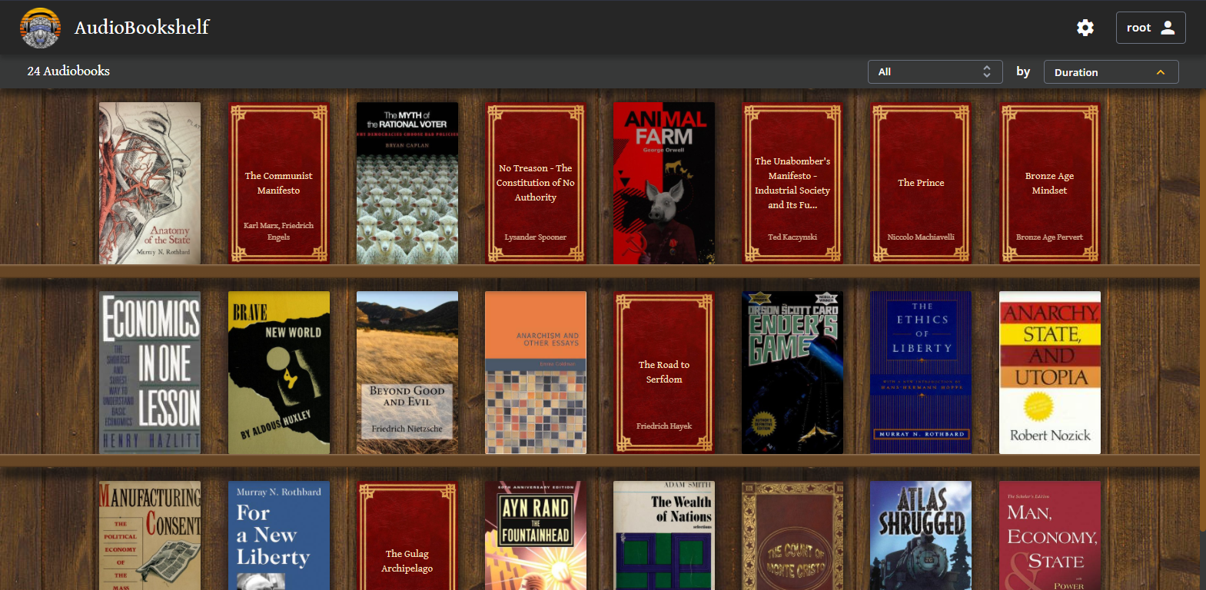Click the user profile icon beside root
1206x590 pixels.
[1168, 28]
